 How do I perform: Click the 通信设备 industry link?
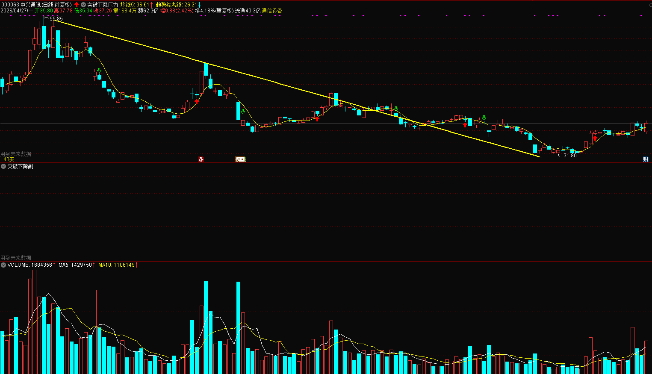pos(272,11)
